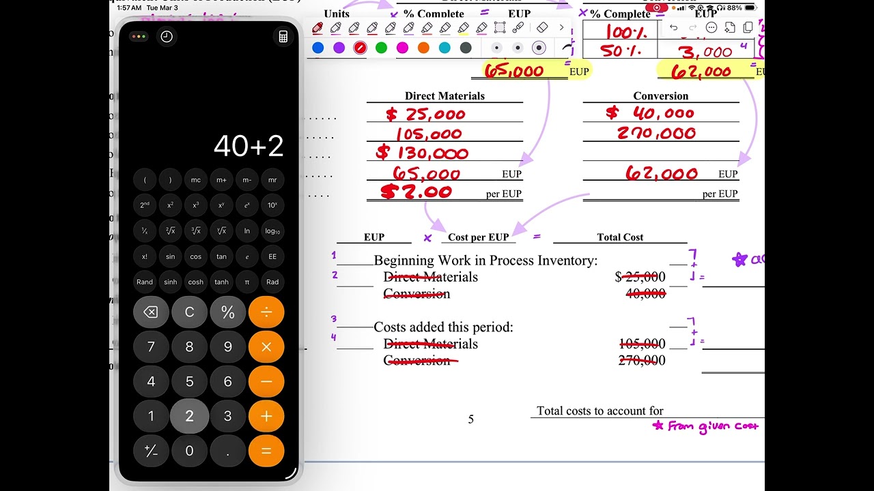Image resolution: width=874 pixels, height=491 pixels.
Task: Tap the EE exponent key
Action: [x=272, y=256]
